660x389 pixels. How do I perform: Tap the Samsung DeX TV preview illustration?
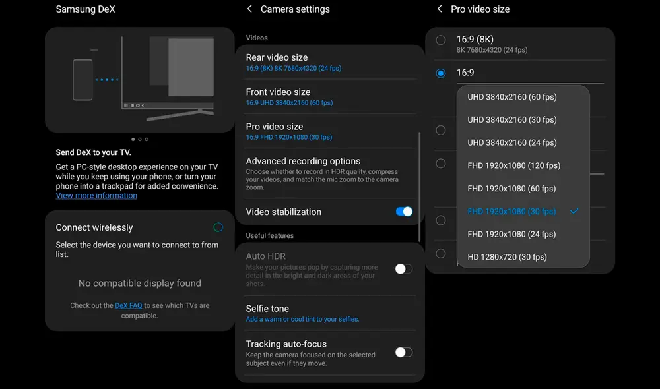(139, 79)
